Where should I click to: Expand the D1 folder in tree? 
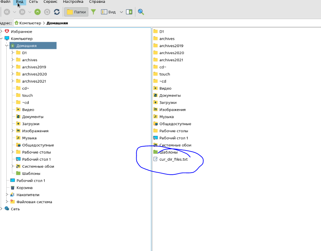(x=13, y=53)
